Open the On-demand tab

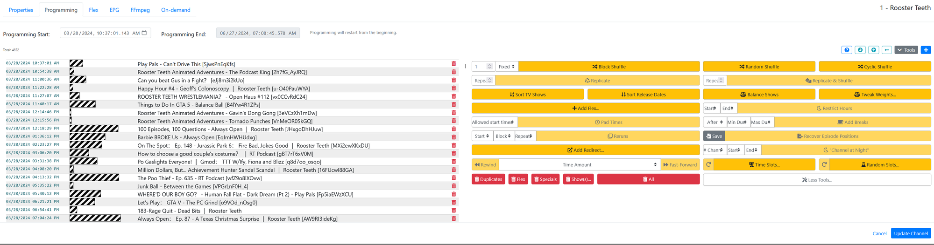coord(176,10)
